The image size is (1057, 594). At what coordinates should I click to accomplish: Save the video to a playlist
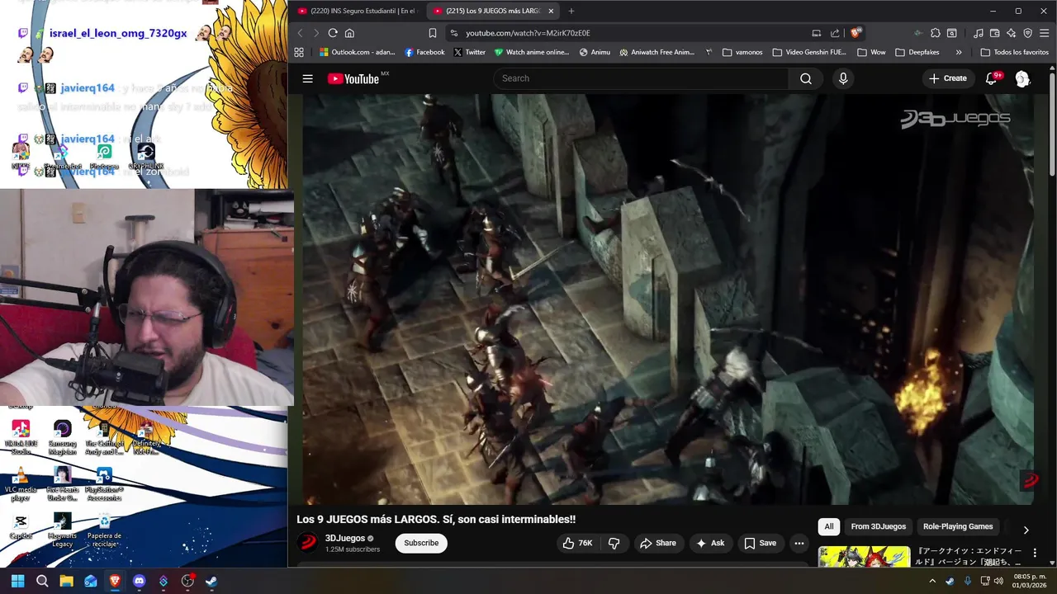click(761, 543)
